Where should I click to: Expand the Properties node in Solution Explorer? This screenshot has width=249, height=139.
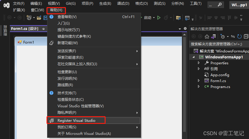(199, 63)
